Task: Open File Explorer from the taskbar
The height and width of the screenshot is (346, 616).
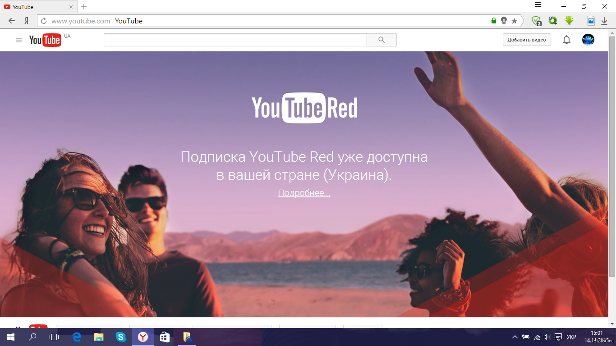Action: [99, 337]
